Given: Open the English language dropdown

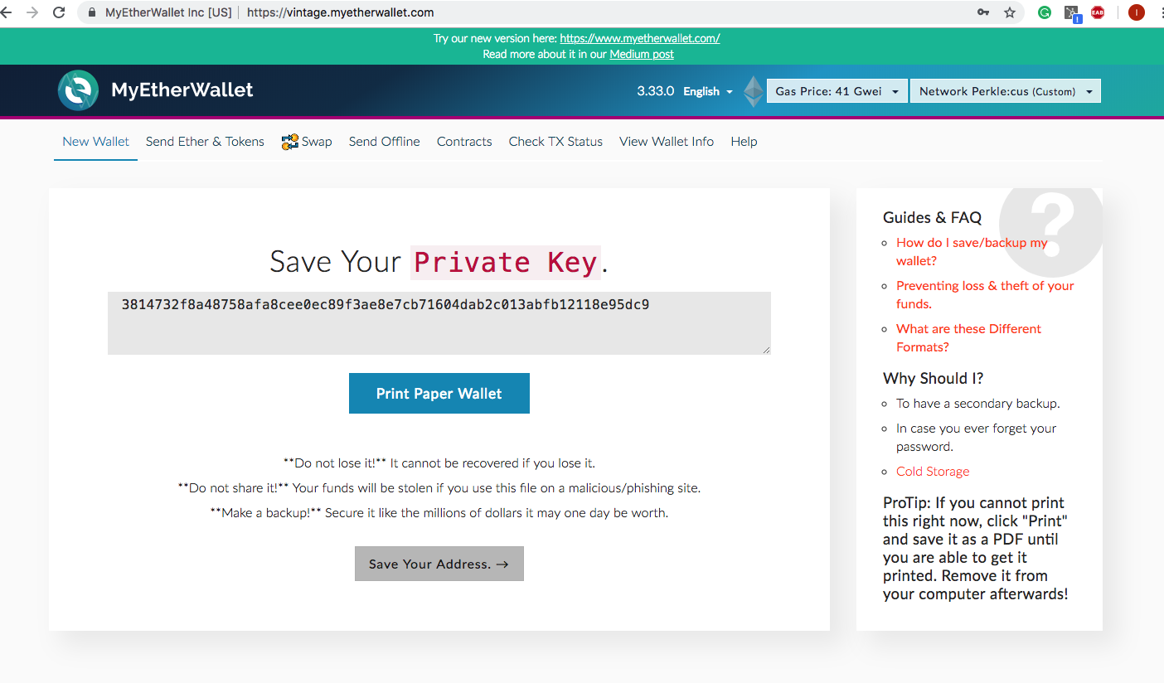Looking at the screenshot, I should coord(707,91).
